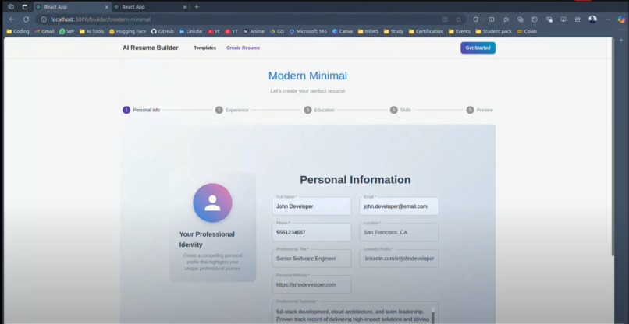Go back with the browser back arrow

click(12, 19)
